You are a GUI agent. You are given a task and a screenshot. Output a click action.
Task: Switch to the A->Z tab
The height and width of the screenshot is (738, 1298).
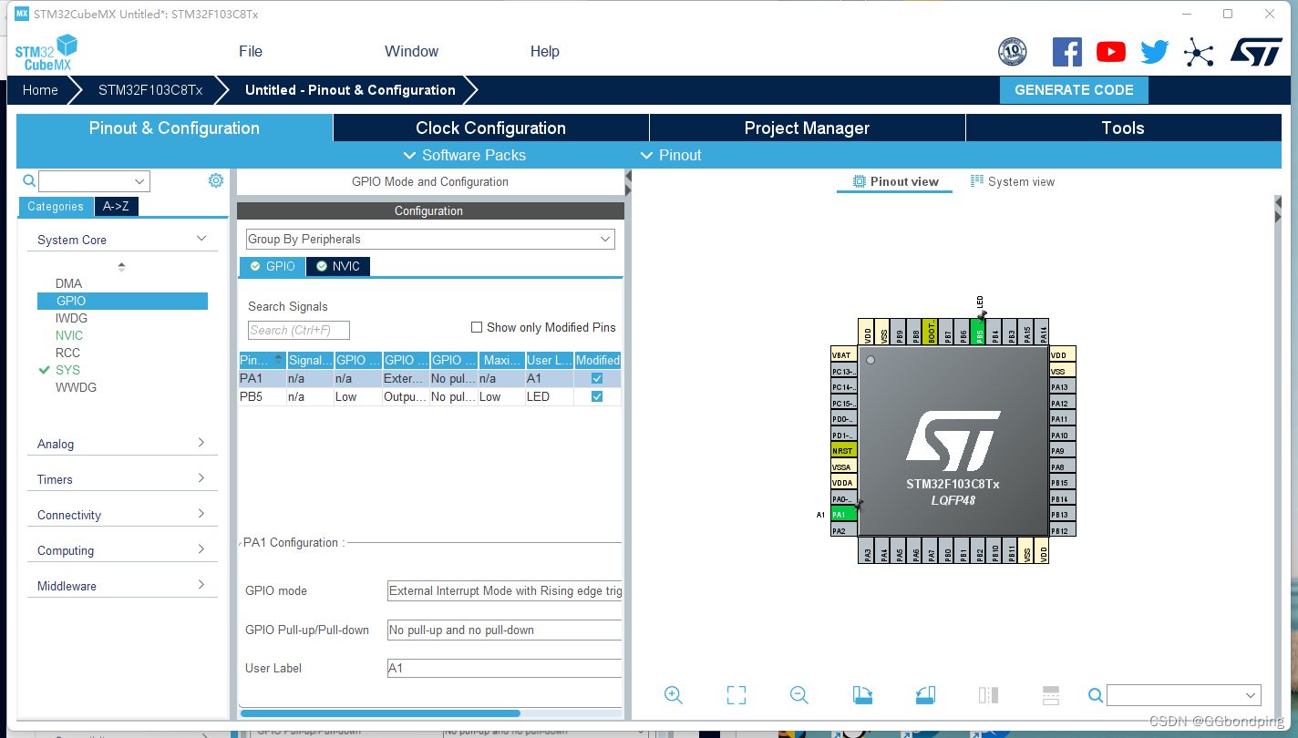[116, 206]
